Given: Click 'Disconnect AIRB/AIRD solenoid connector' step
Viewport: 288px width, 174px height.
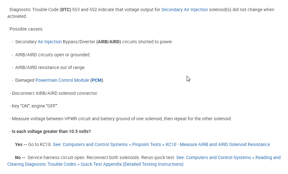Looking at the screenshot, I should point(54,93).
